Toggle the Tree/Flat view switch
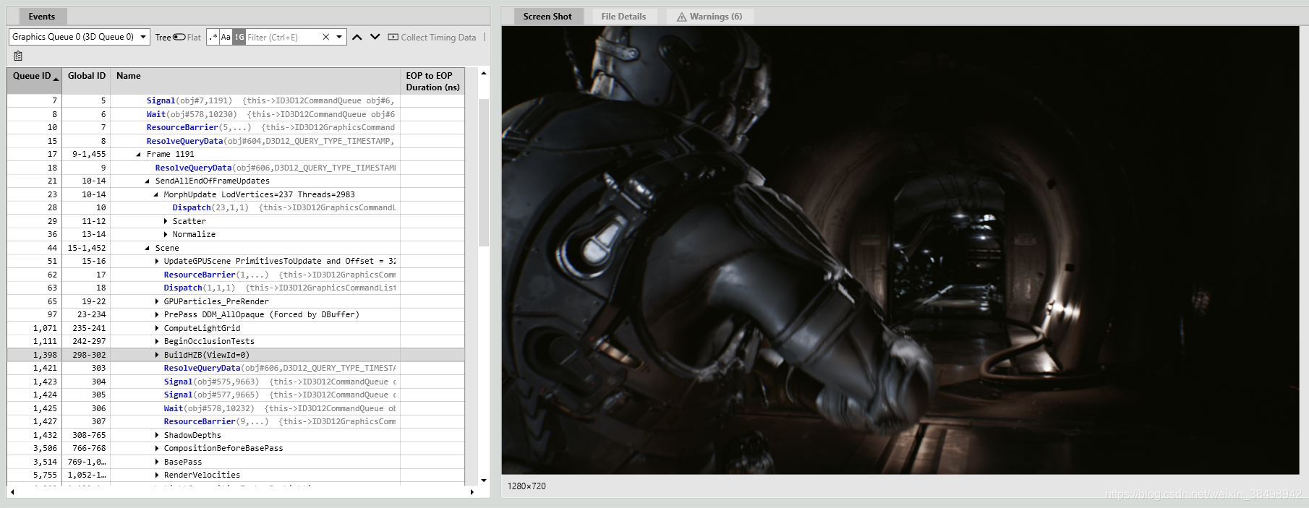1309x508 pixels. coord(179,37)
